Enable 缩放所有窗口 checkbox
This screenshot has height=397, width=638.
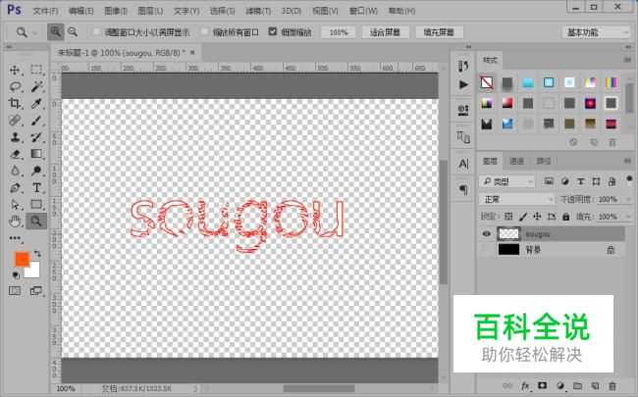[x=205, y=31]
